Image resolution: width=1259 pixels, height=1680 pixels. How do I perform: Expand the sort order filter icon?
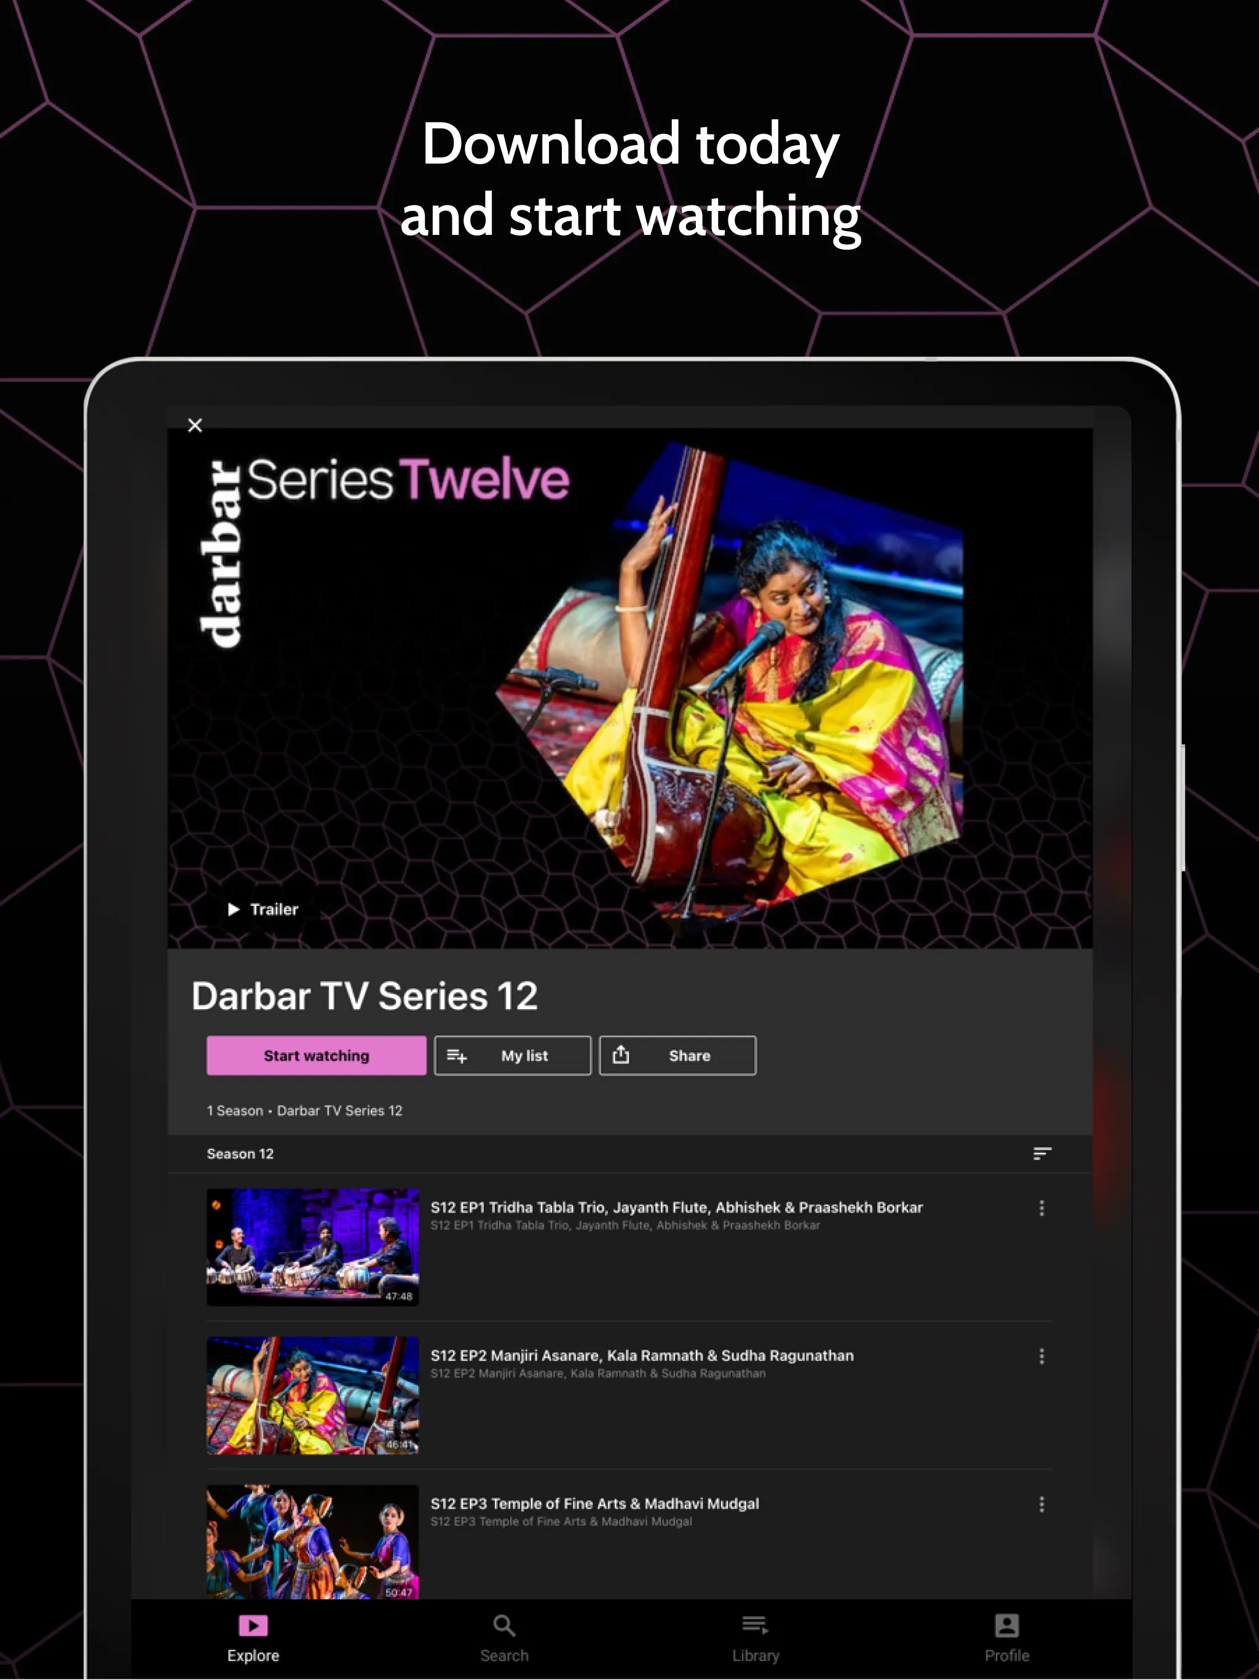pyautogui.click(x=1043, y=1154)
